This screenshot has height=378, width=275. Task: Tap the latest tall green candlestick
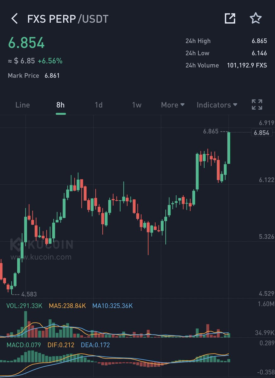pyautogui.click(x=229, y=148)
